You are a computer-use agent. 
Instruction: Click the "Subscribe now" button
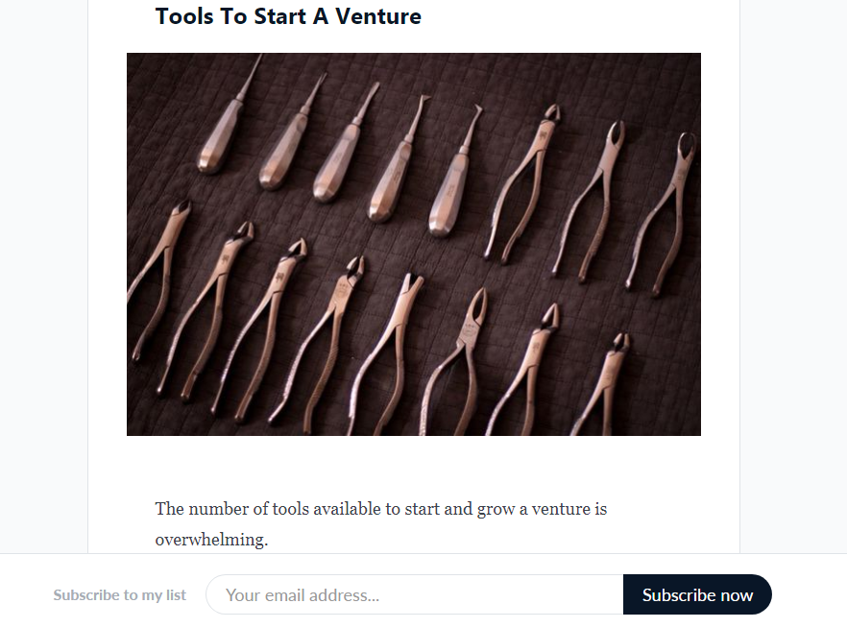[697, 594]
